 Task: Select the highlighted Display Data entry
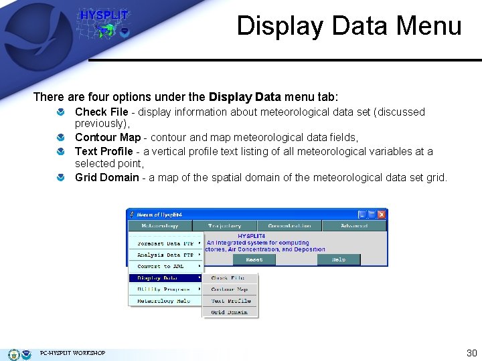pos(166,278)
